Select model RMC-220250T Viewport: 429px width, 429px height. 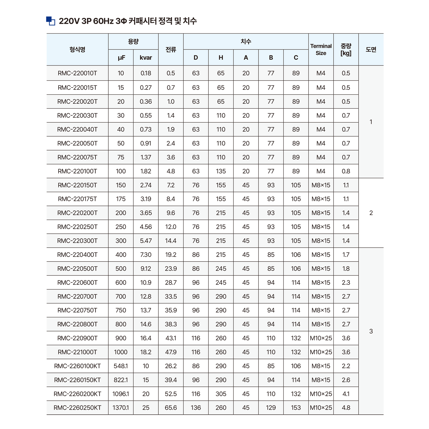click(x=78, y=227)
